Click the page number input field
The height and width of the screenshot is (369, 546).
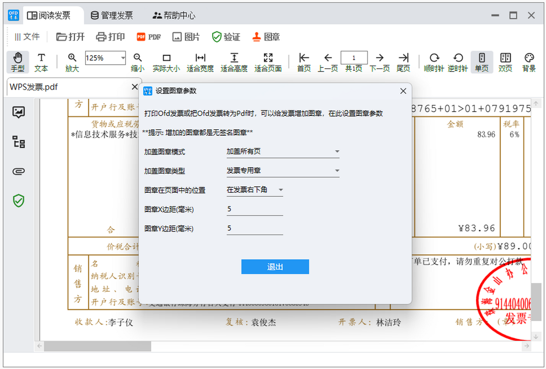pyautogui.click(x=354, y=57)
